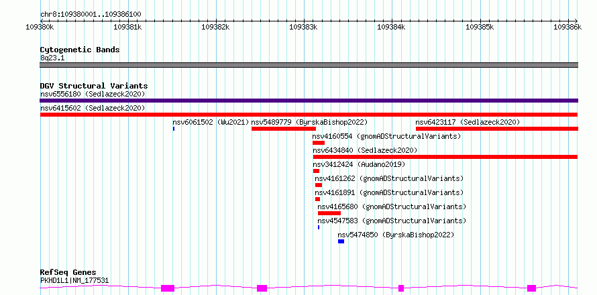The width and height of the screenshot is (597, 295).
Task: Click the nsv4161891 (gnomADStructuralVariants) label
Action: click(389, 192)
